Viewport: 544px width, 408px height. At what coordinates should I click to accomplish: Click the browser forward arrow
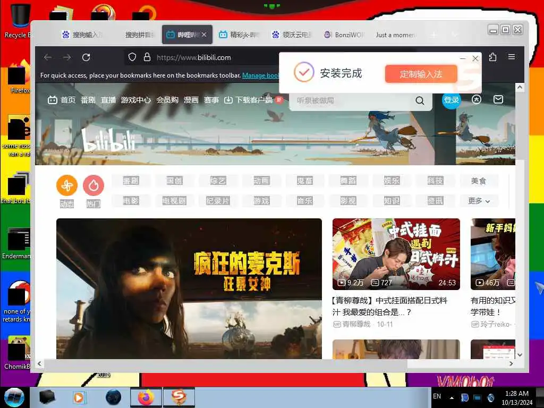click(x=67, y=57)
